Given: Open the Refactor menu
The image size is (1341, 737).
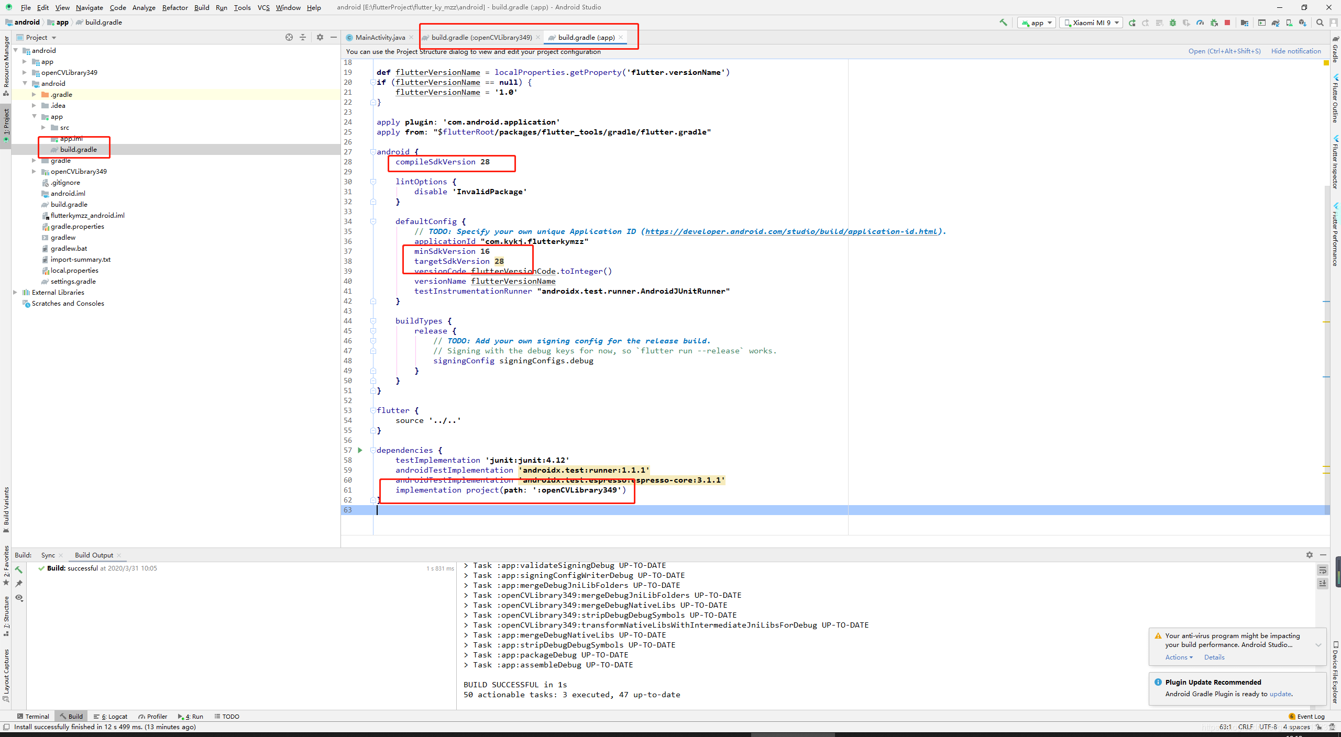Looking at the screenshot, I should coord(174,7).
